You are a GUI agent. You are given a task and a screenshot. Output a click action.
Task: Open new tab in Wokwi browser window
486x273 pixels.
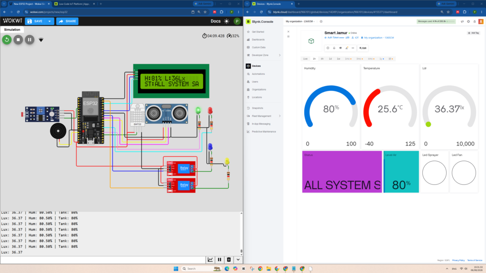[x=101, y=4]
